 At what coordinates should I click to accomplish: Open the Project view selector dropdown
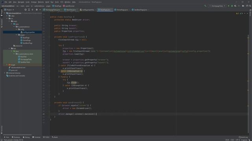pos(9,10)
